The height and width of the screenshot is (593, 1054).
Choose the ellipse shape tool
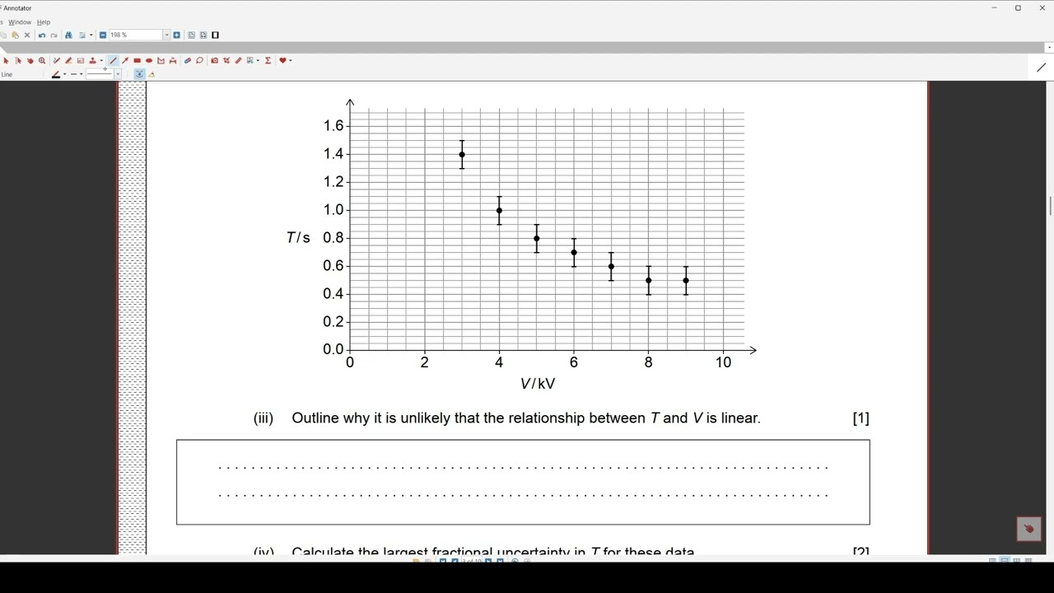(149, 61)
